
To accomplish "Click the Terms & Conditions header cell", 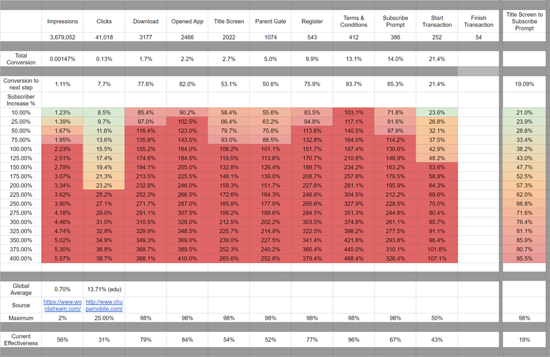I will click(x=354, y=21).
